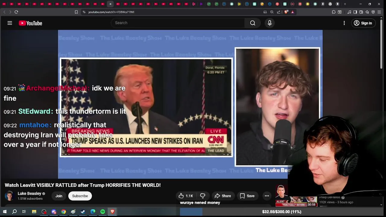Open Luke Beasley channel avatar

9,196
